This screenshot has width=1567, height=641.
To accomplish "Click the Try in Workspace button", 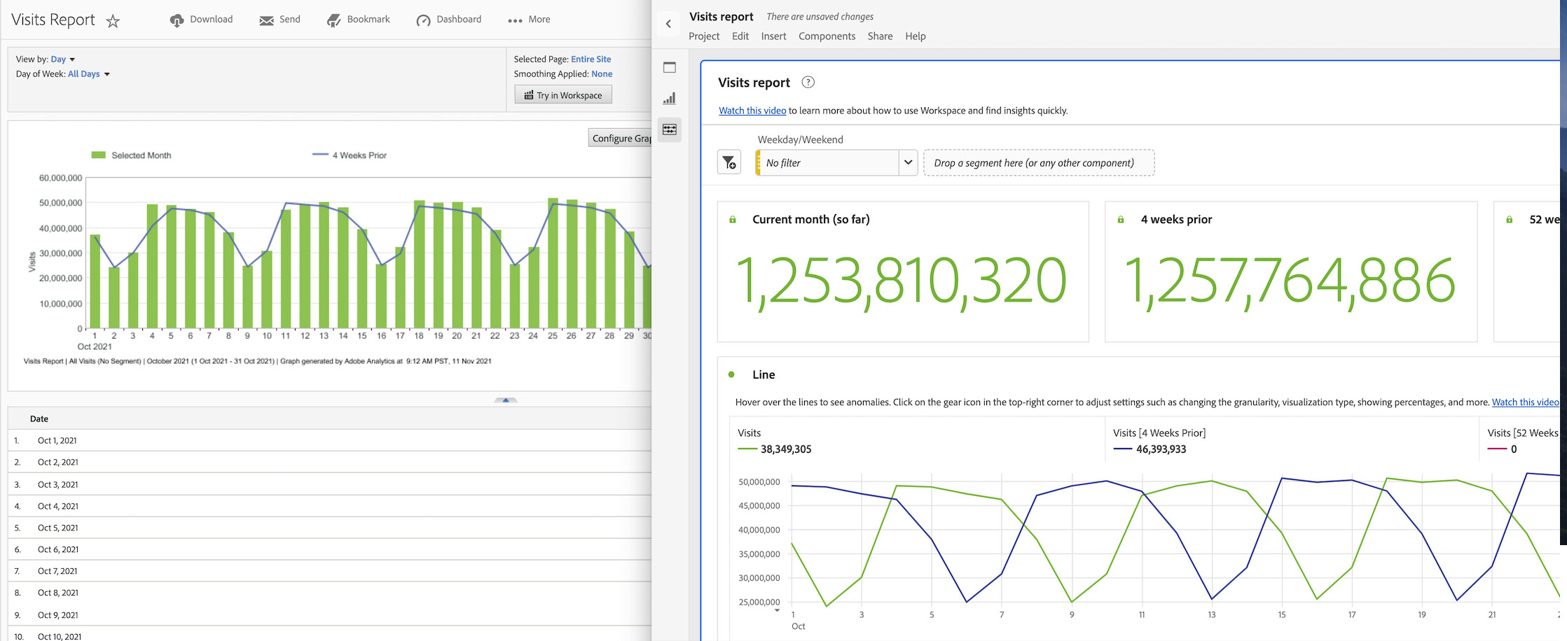I will coord(563,95).
